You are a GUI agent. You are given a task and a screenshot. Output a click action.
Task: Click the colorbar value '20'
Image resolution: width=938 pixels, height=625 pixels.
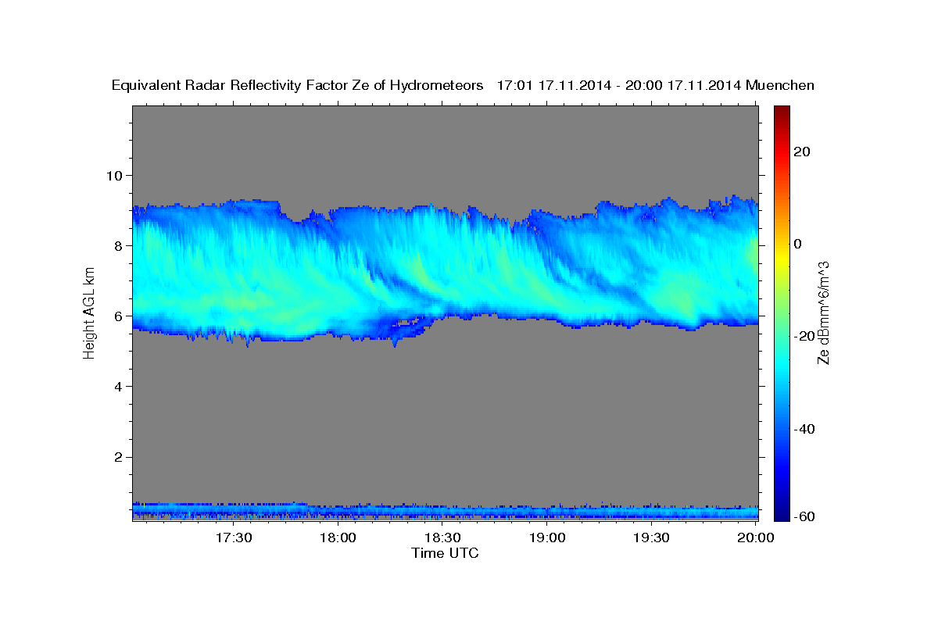[x=800, y=152]
